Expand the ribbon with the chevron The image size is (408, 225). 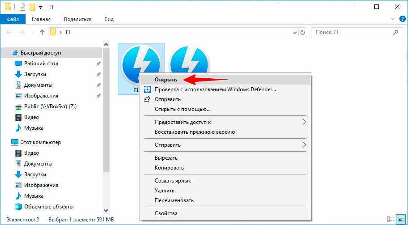393,19
